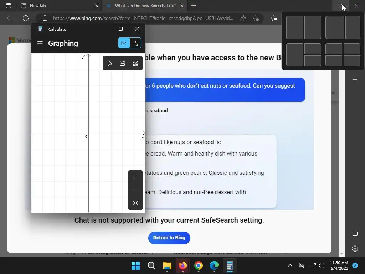Open Edge tab actions menu icon

(9, 6)
